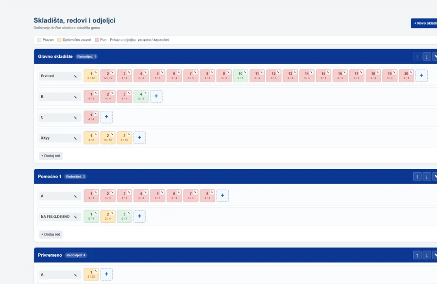The height and width of the screenshot is (284, 437).
Task: Open compartment 8 in Pomoćno 1 row A
Action: [x=207, y=196]
